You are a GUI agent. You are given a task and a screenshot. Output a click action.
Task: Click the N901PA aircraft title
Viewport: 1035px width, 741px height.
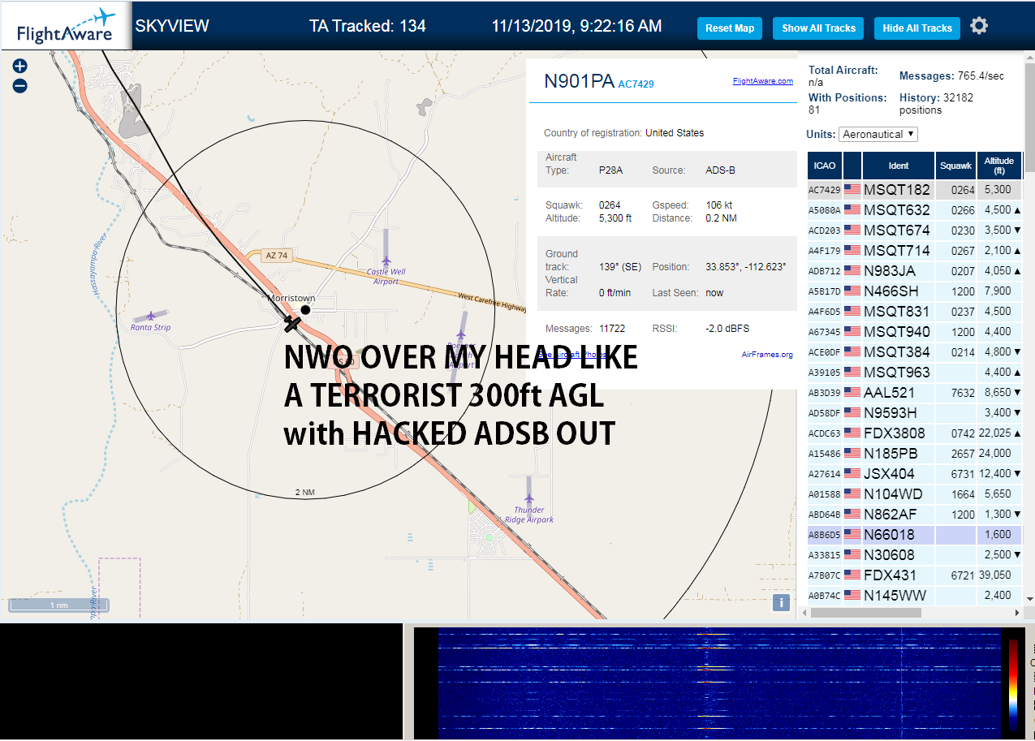579,81
